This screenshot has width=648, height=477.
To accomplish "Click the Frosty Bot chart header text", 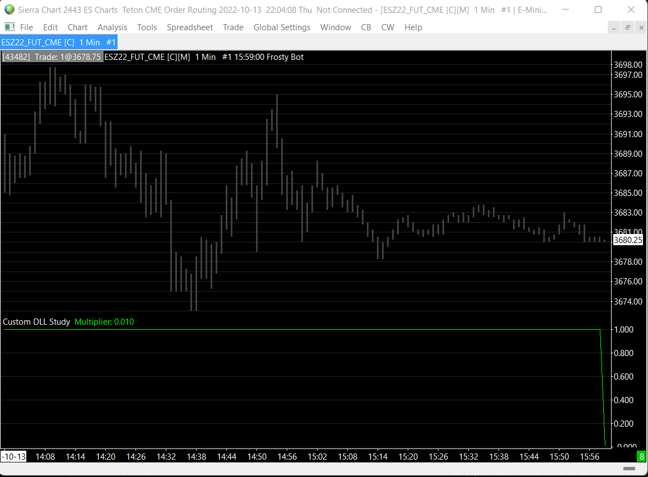I will click(x=285, y=57).
